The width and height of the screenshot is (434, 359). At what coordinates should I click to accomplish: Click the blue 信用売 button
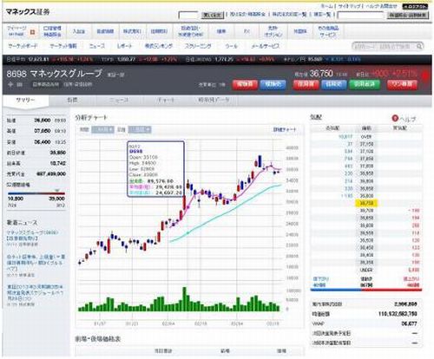(x=334, y=84)
